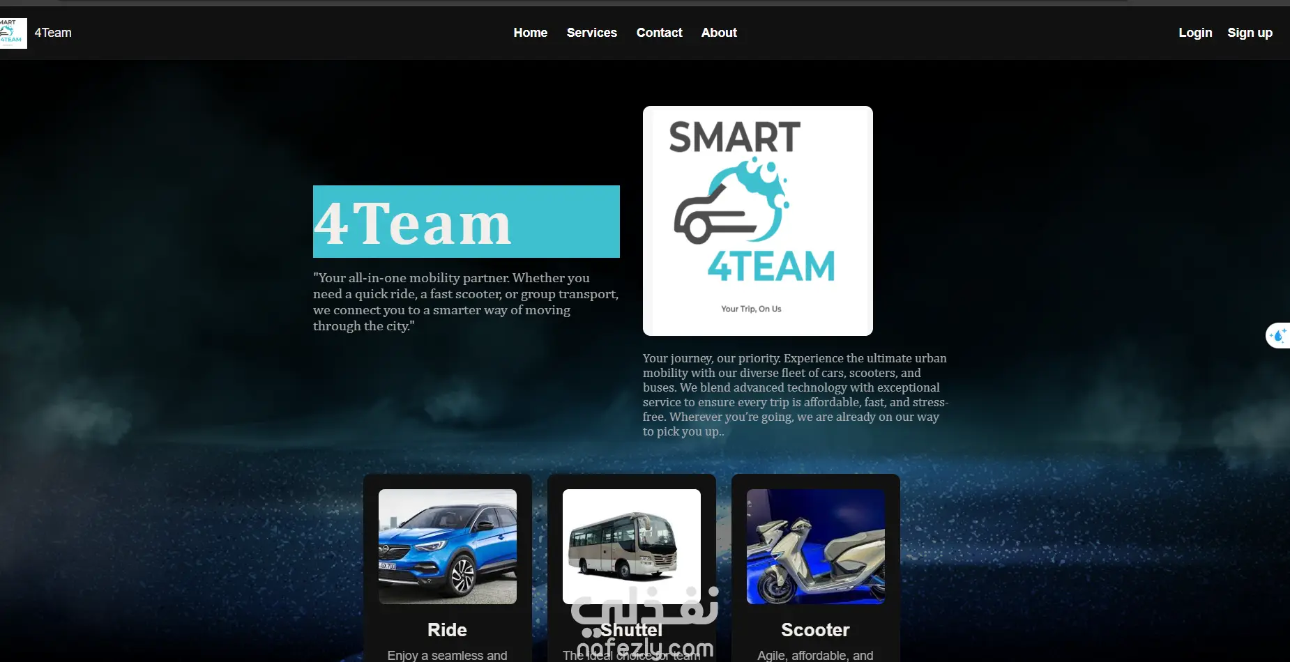
Task: Open the Home menu item
Action: click(531, 33)
